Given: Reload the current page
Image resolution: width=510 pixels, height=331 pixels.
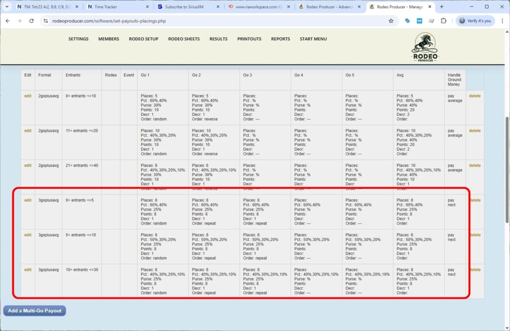Looking at the screenshot, I should tap(31, 21).
